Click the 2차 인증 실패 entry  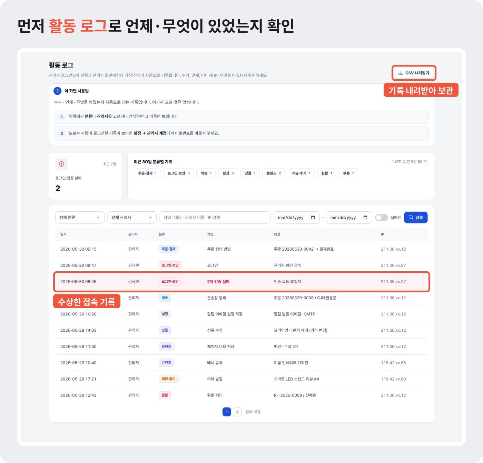[218, 282]
